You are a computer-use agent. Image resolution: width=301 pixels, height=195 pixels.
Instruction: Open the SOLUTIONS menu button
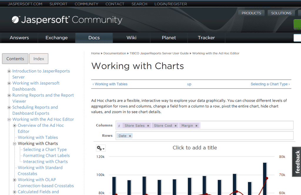[x=281, y=13]
